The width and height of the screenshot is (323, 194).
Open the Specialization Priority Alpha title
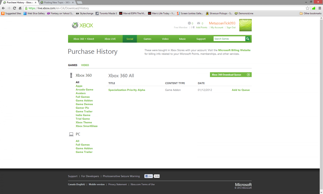(x=127, y=90)
